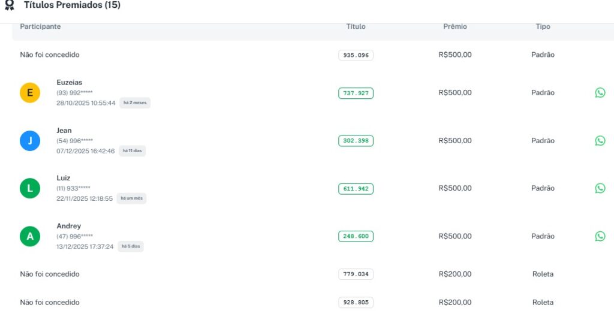
Task: Click the green A avatar for Andrey
Action: click(x=30, y=236)
